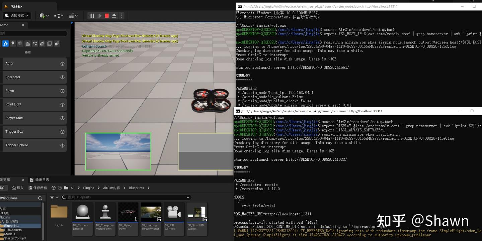The image size is (482, 241).
Task: Pause the running simulation
Action: click(x=92, y=15)
